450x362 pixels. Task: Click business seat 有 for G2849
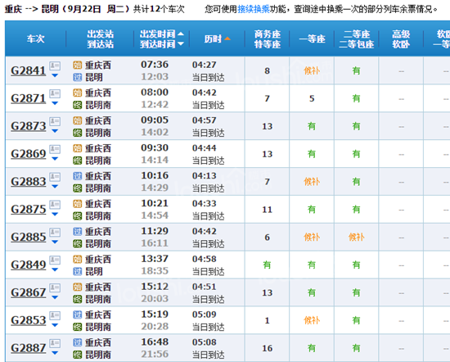tap(267, 265)
